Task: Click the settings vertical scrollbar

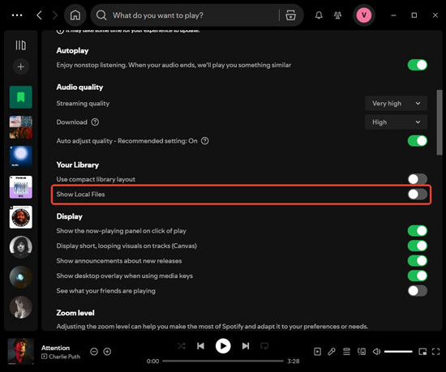Action: point(440,122)
